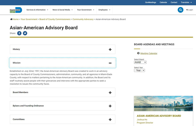
Task: Go to GovMeetings in top bar
Action: (x=151, y=2)
